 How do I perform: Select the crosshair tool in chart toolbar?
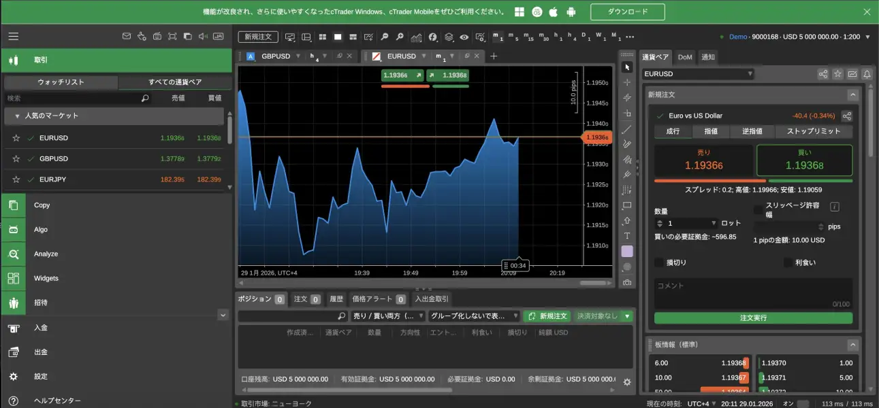point(627,82)
